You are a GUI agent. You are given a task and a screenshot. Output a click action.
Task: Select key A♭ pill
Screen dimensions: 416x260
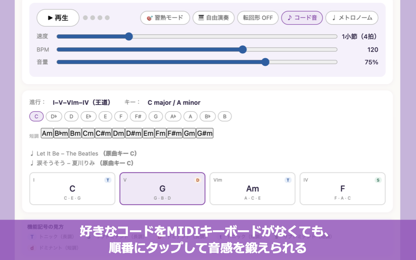point(173,116)
